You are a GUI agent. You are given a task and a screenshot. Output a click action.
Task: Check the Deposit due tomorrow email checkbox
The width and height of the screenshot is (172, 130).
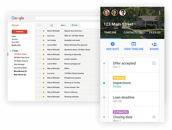point(37,31)
